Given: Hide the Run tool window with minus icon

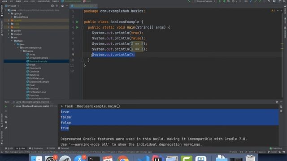Looking at the screenshot, I should (281, 102).
